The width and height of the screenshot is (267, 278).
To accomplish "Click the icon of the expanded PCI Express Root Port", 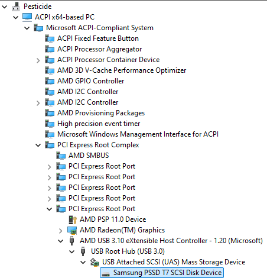I will pyautogui.click(x=61, y=209).
